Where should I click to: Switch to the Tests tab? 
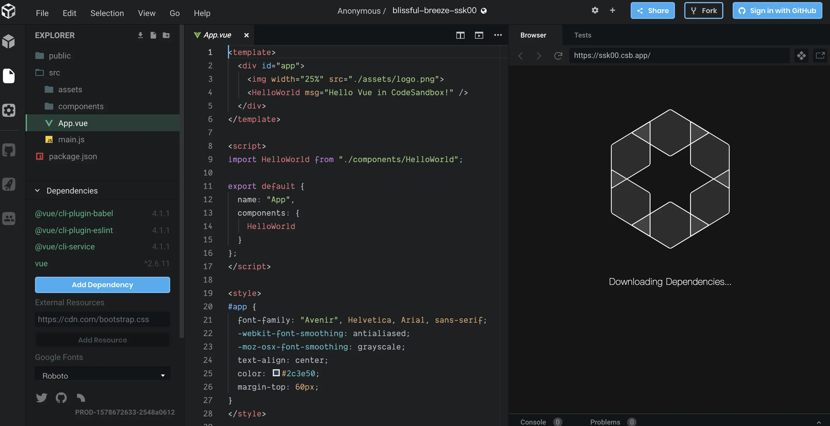tap(582, 35)
